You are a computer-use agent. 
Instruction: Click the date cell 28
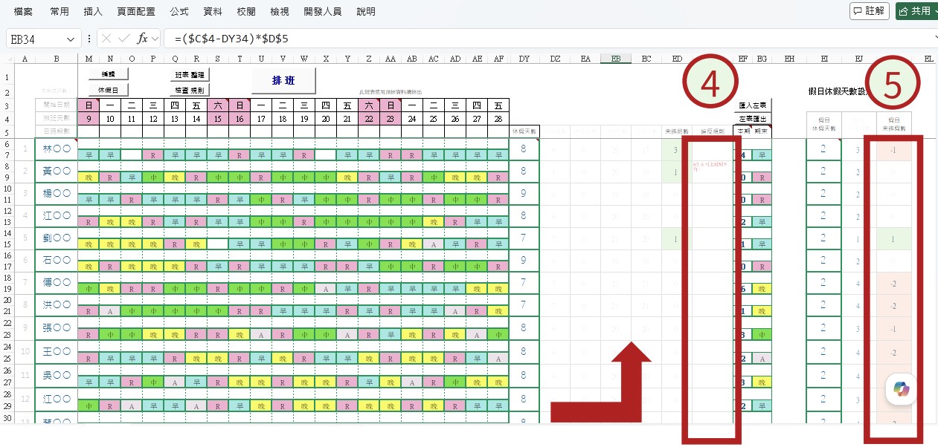click(498, 119)
